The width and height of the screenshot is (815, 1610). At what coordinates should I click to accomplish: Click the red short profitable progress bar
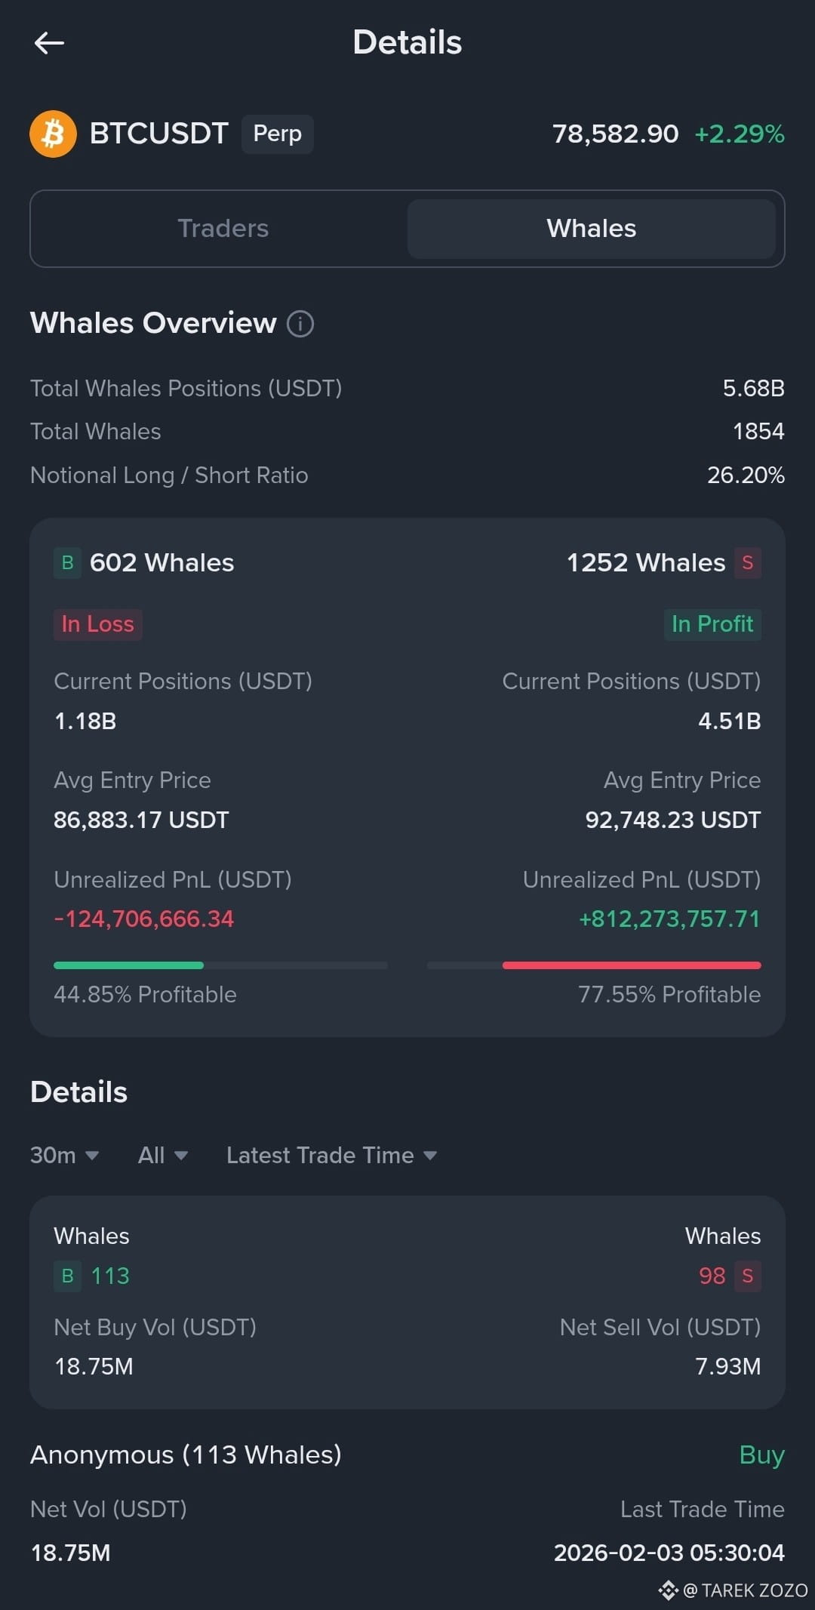(631, 965)
